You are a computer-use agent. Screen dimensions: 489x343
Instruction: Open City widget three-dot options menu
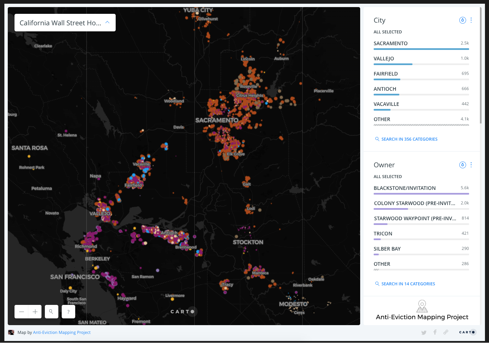point(471,20)
